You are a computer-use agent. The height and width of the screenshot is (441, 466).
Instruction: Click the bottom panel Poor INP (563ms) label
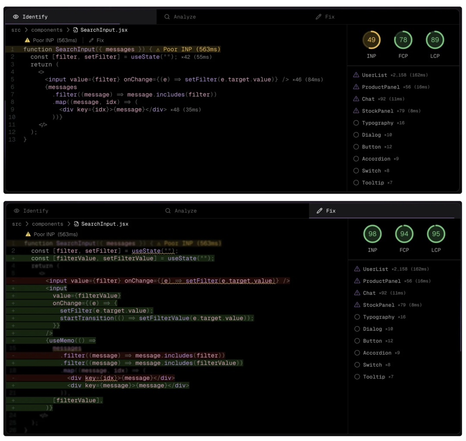click(x=56, y=235)
